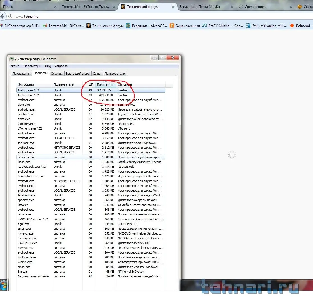Open the Point.md bookmark icon
This screenshot has width=313, height=303.
pos(292,26)
